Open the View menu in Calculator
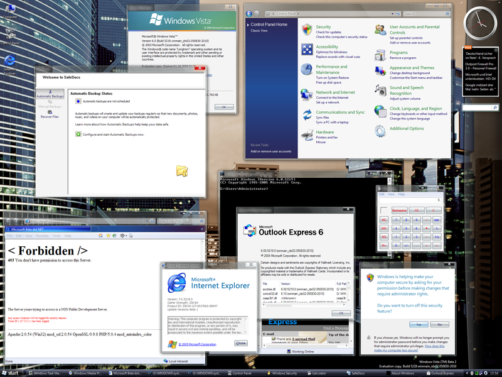This screenshot has height=377, width=502. [391, 195]
